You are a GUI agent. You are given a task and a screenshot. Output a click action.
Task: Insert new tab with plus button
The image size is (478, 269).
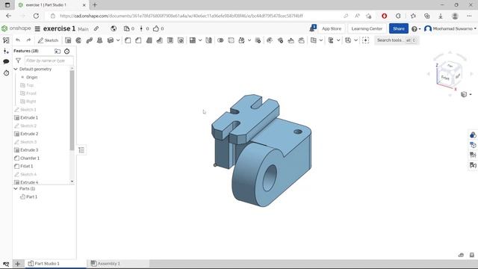pos(18,264)
